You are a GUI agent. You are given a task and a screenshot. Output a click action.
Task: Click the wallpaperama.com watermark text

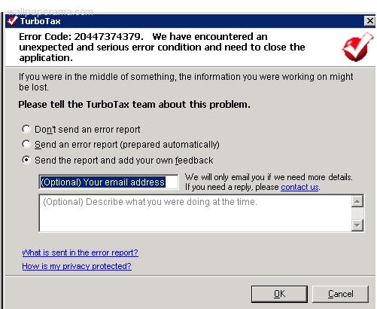click(50, 11)
